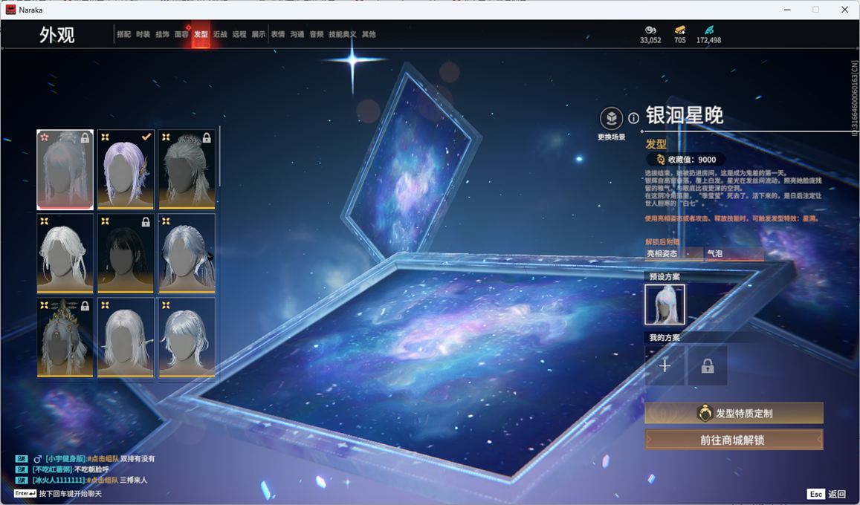Click the info icon beside 银泗星晚
The image size is (860, 505).
pyautogui.click(x=633, y=118)
